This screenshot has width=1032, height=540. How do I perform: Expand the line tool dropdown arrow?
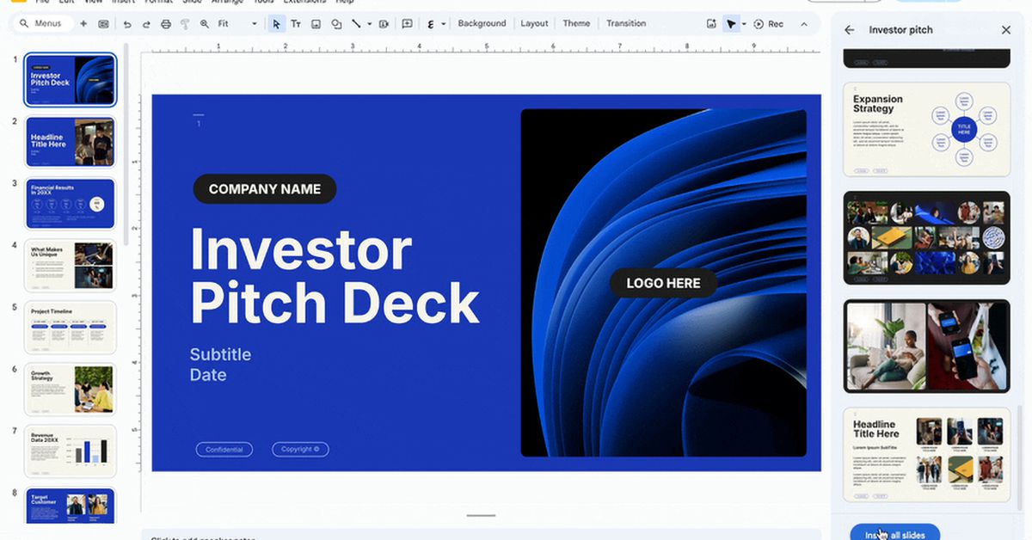(370, 24)
